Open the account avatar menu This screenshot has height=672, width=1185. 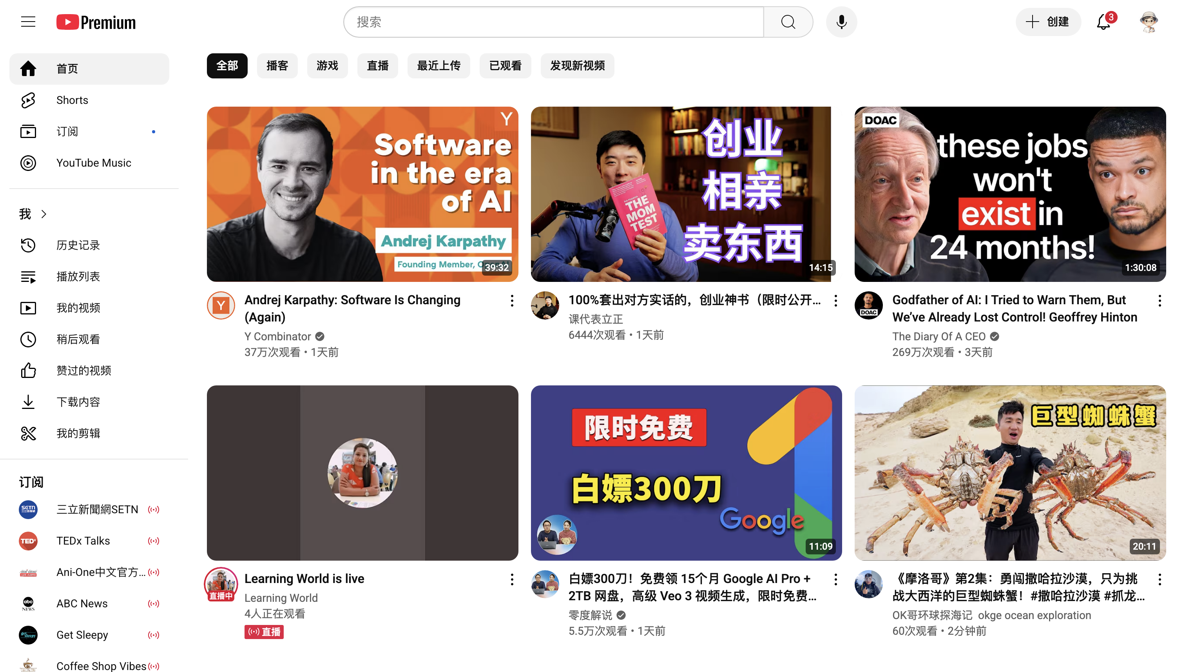point(1148,22)
